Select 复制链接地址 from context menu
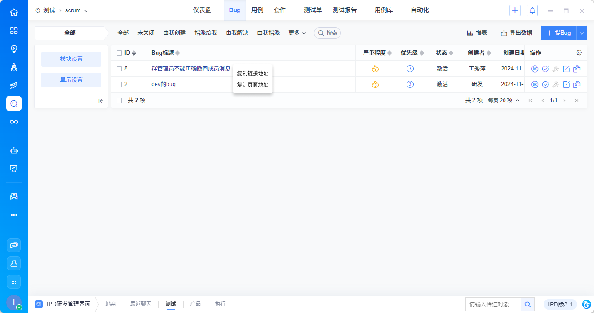Image resolution: width=594 pixels, height=313 pixels. pos(253,73)
